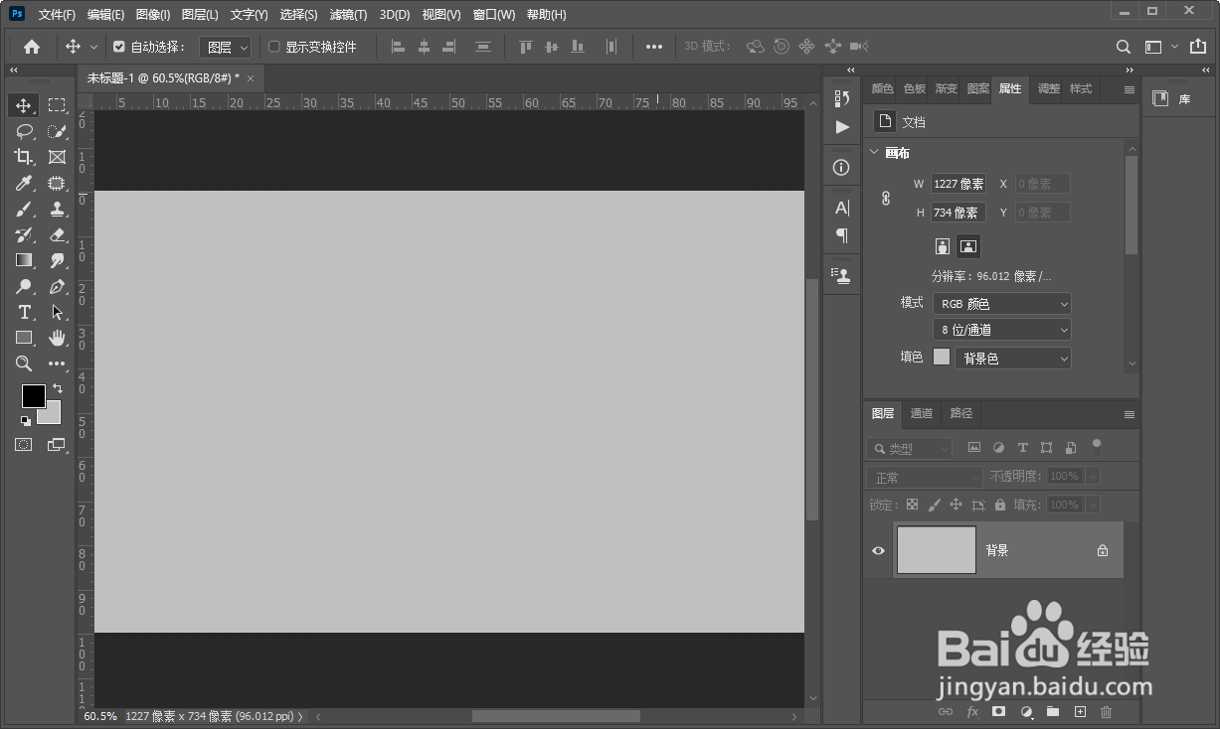Delete layer trash icon
The image size is (1220, 729).
[x=1106, y=712]
